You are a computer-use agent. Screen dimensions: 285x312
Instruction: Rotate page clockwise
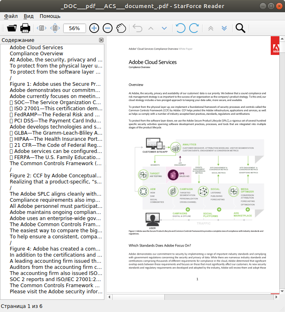194,28
